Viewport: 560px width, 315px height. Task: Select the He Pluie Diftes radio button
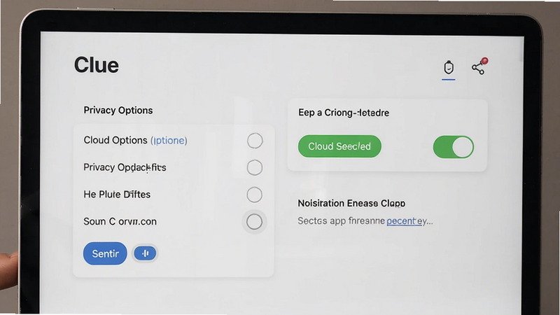[254, 195]
